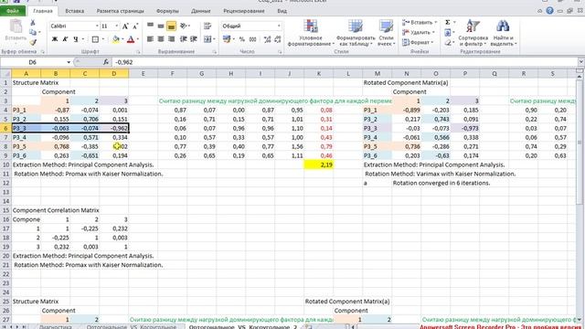
Task: Click the Copy icon in clipboard group
Action: tap(33, 33)
